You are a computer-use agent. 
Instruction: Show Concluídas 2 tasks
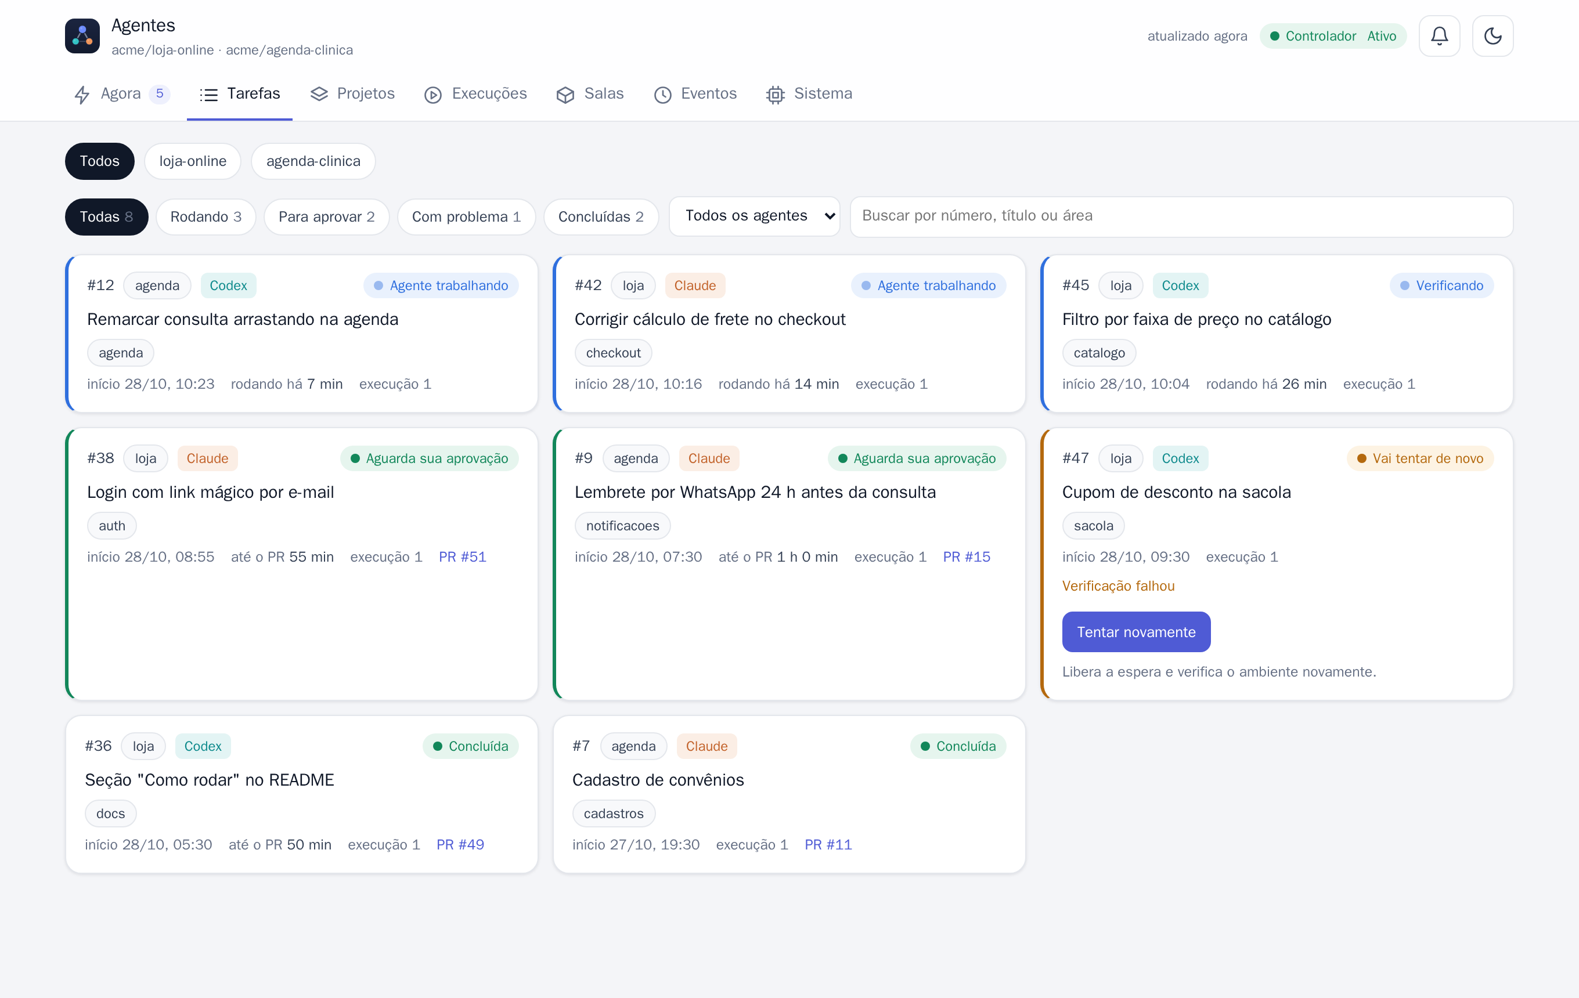(601, 217)
